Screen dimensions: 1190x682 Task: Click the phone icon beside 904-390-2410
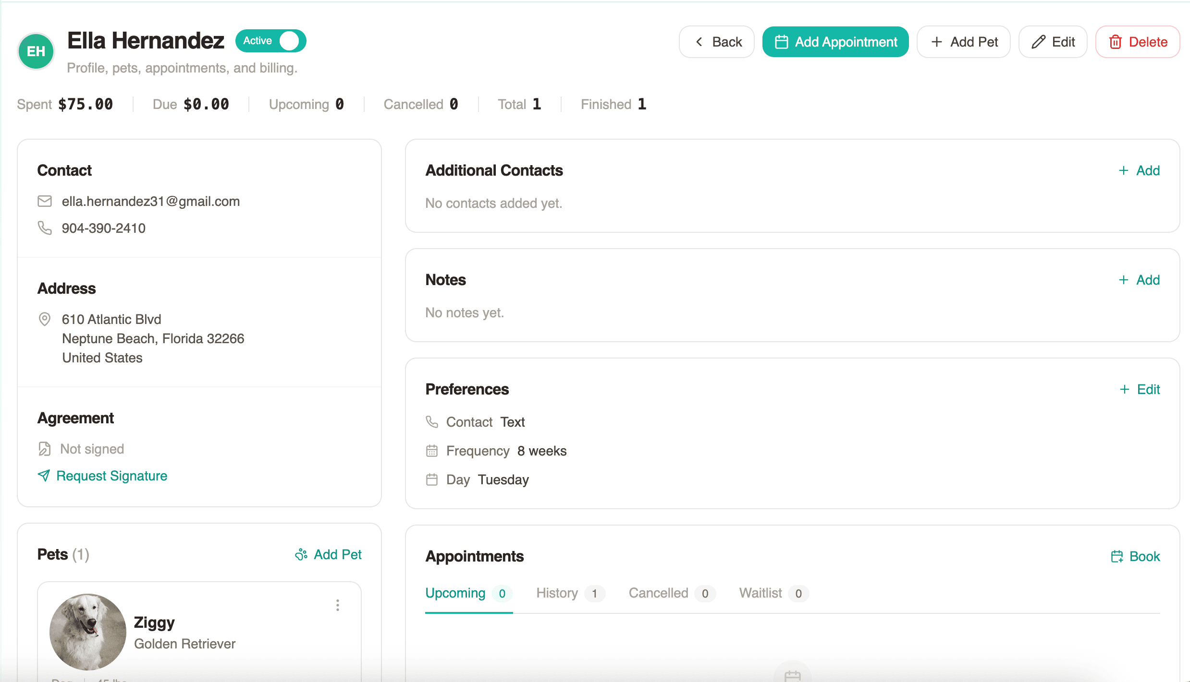45,228
